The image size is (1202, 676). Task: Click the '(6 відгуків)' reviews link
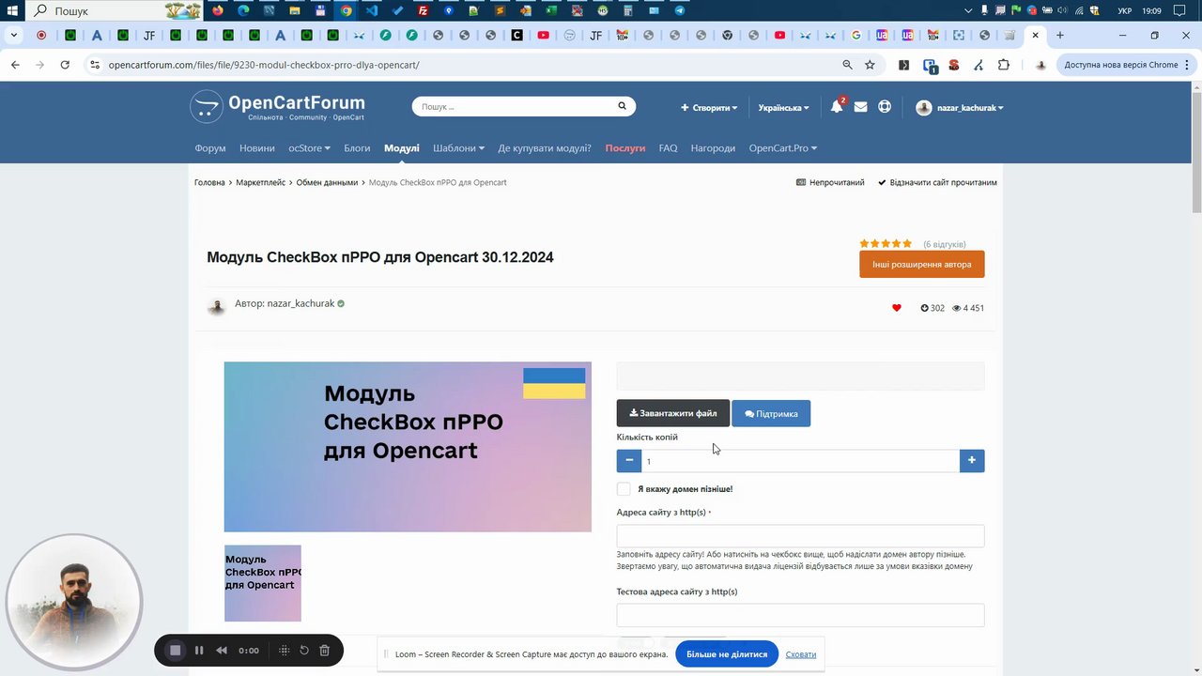pos(944,244)
